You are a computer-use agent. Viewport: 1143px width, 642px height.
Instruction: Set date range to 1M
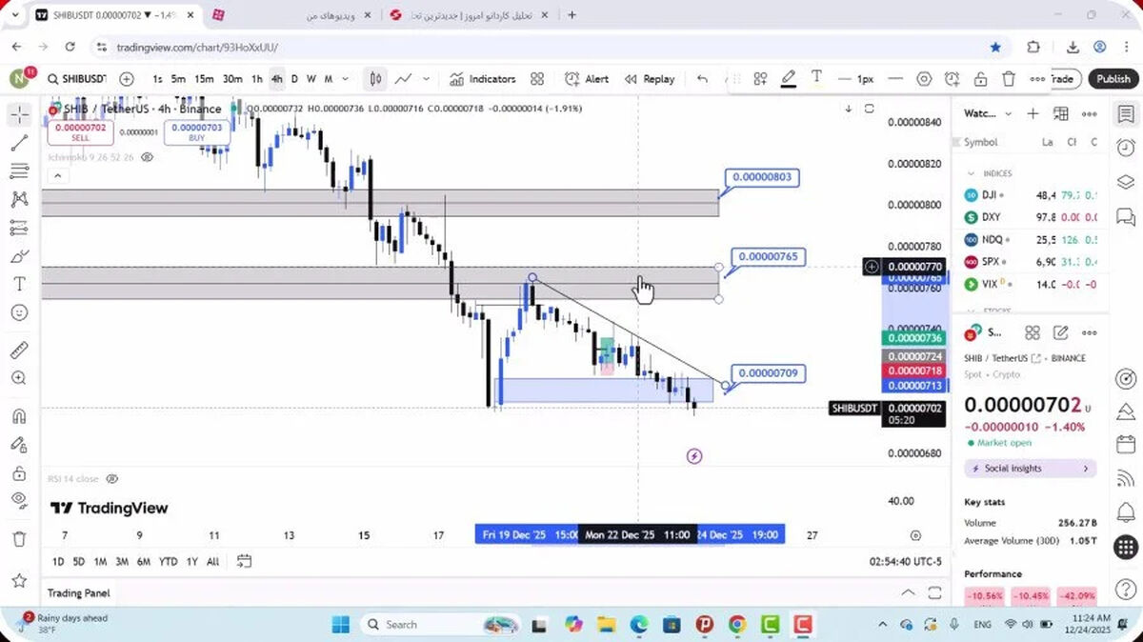100,562
